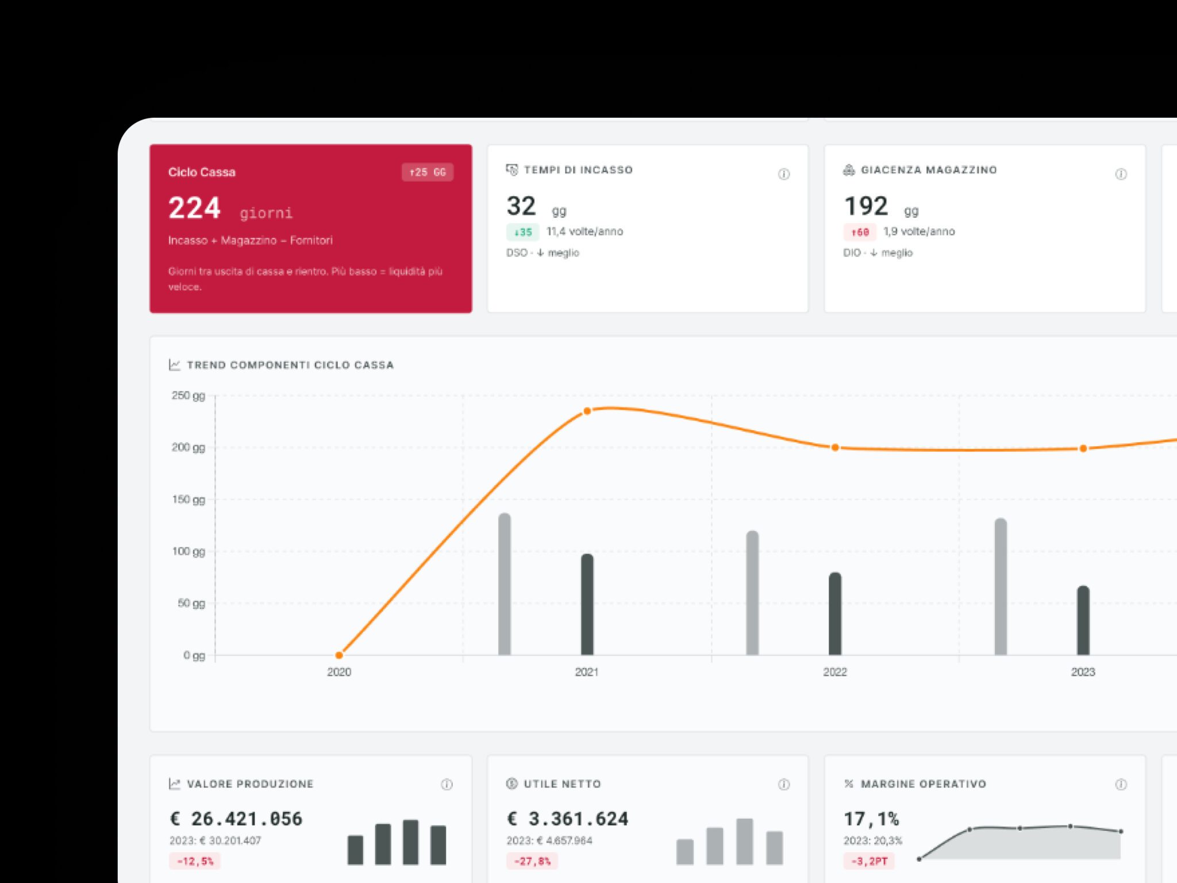Click the orange 2022 data point

pyautogui.click(x=835, y=447)
